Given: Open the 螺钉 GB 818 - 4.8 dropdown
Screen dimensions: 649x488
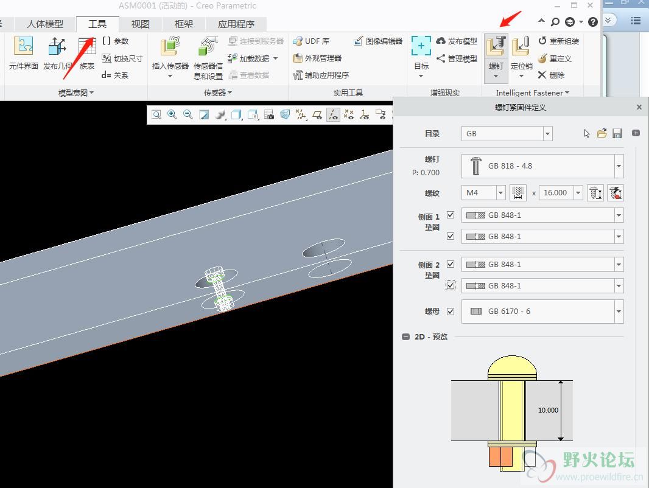Looking at the screenshot, I should [619, 166].
